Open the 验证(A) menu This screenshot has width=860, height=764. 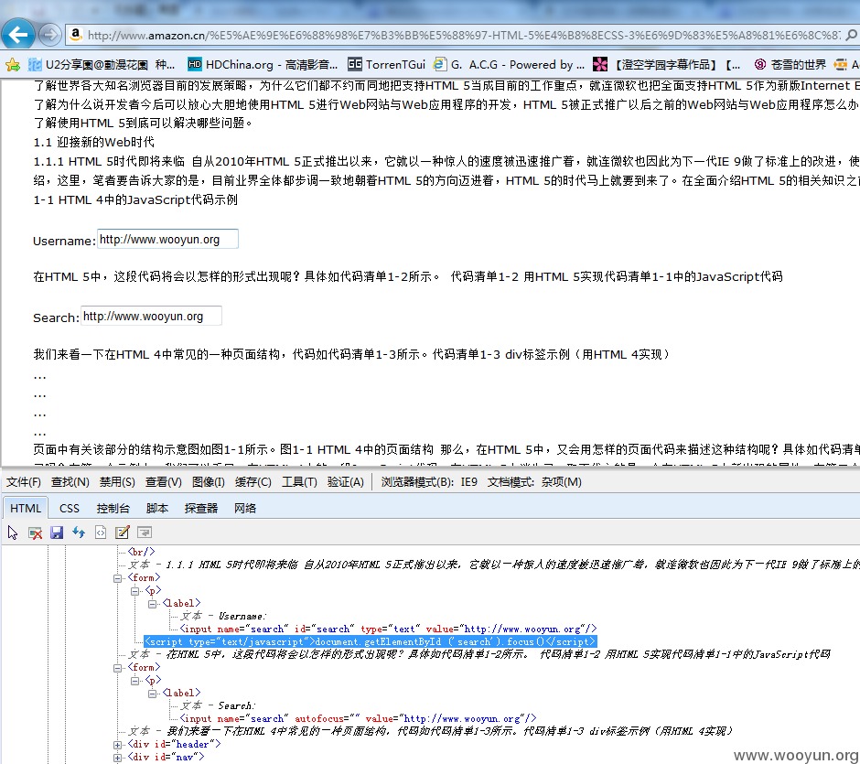click(x=346, y=482)
